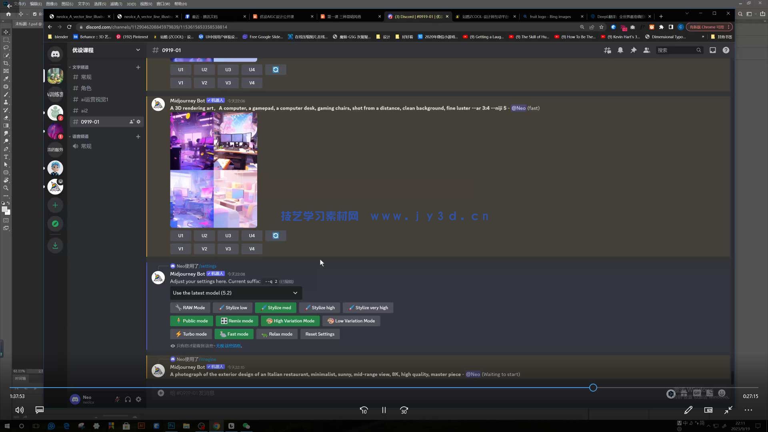The image size is (768, 432).
Task: Select the Crop tool
Action: pyautogui.click(x=6, y=63)
